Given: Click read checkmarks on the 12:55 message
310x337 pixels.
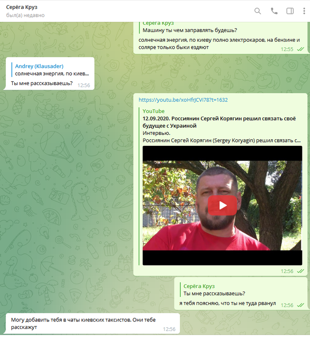Looking at the screenshot, I should coord(301,49).
